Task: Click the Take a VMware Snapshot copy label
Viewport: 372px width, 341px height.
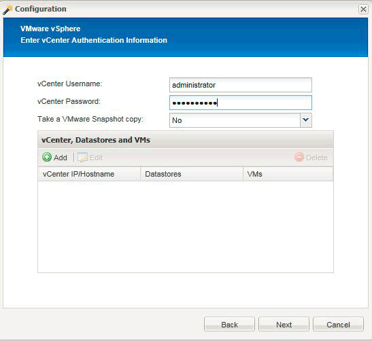Action: pos(90,119)
